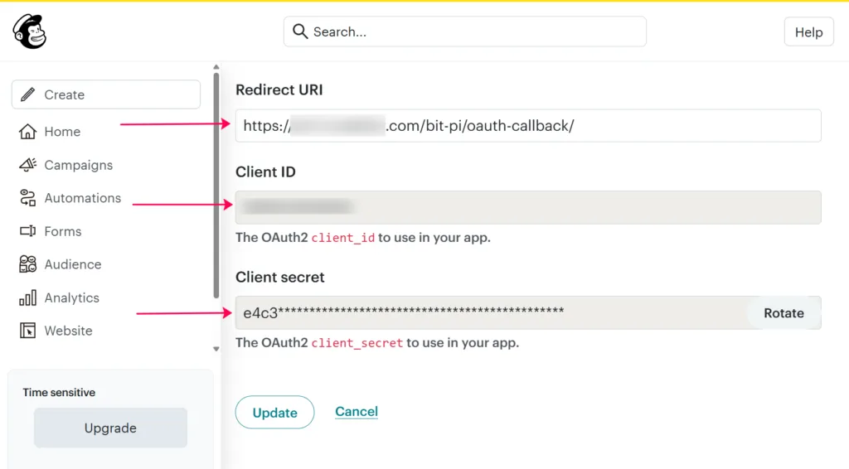849x469 pixels.
Task: Click the Home house icon
Action: click(x=27, y=132)
